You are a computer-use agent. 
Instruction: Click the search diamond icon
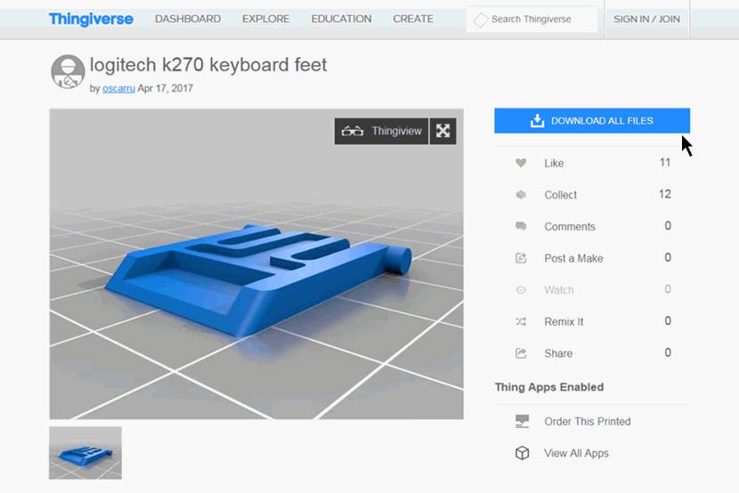coord(480,20)
